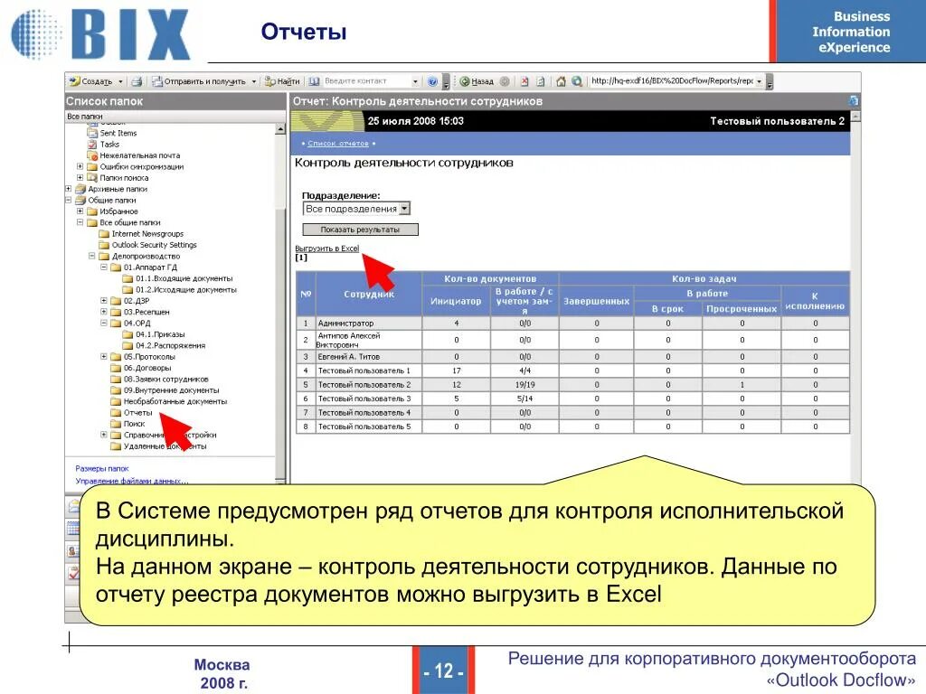Click the Создать (New) toolbar button
Image resolution: width=926 pixels, height=694 pixels.
click(x=91, y=81)
